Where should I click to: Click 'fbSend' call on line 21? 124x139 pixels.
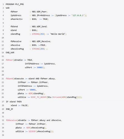point(9,79)
